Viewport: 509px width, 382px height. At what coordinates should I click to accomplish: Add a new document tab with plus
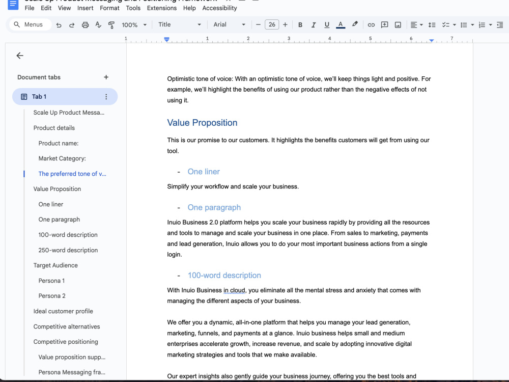(x=106, y=77)
